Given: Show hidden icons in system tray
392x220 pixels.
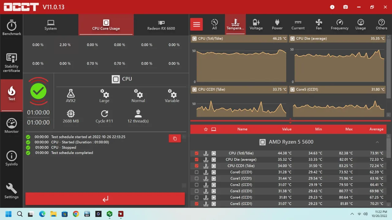Looking at the screenshot, I should 352,214.
